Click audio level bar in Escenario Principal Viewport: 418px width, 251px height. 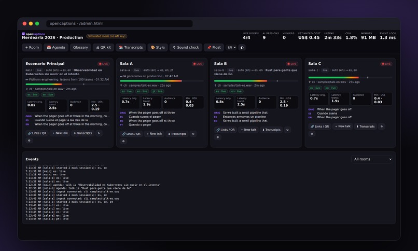68,84
